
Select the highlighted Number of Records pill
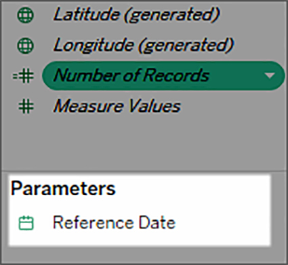pos(163,76)
